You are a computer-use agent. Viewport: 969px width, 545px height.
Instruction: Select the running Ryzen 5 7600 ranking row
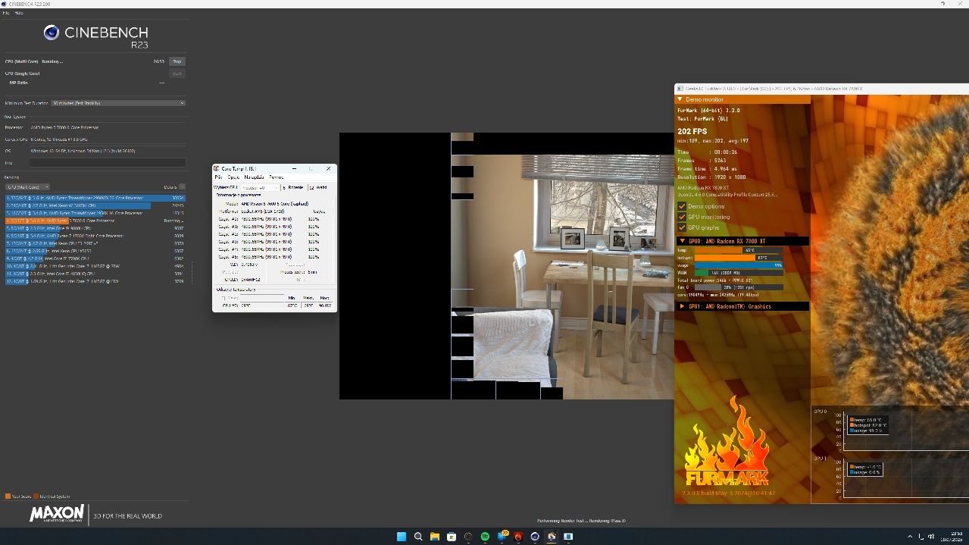95,221
